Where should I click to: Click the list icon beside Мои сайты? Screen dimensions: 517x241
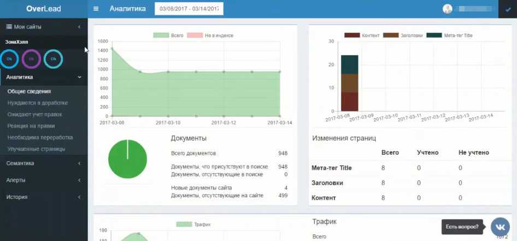[x=9, y=27]
